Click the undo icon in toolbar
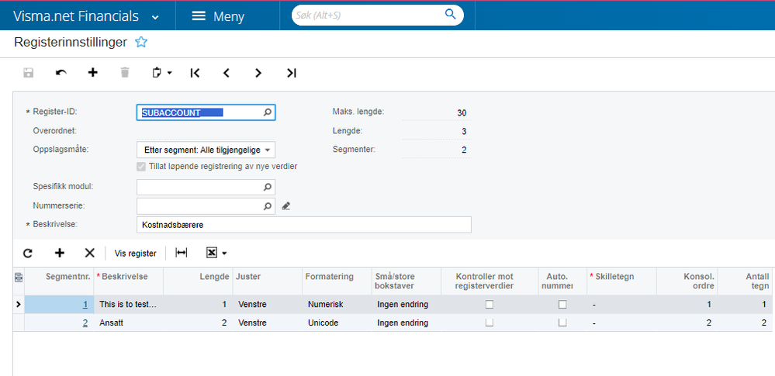 point(61,73)
